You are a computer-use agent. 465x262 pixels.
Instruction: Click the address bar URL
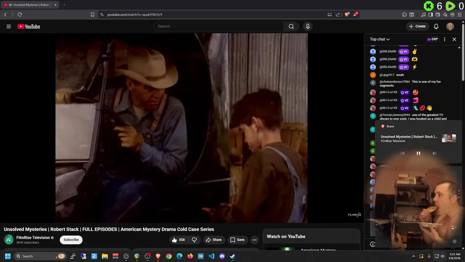[135, 15]
